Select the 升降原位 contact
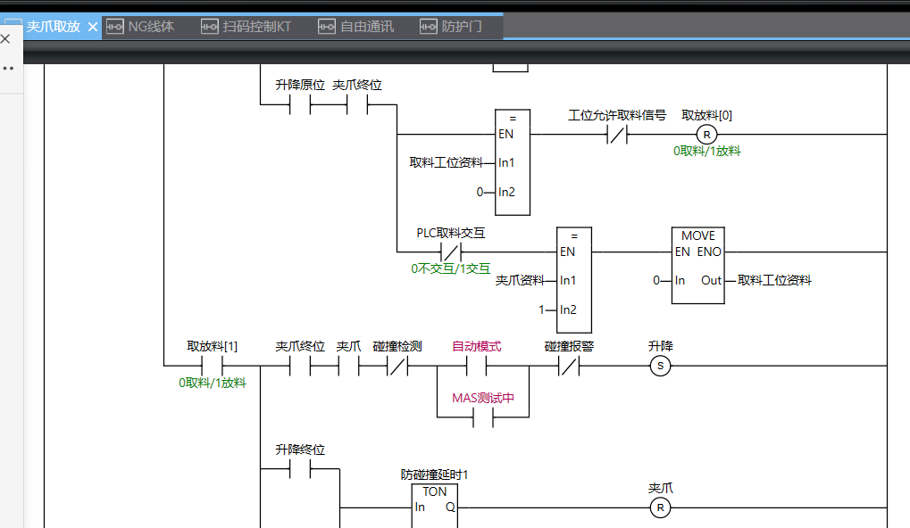 tap(299, 105)
